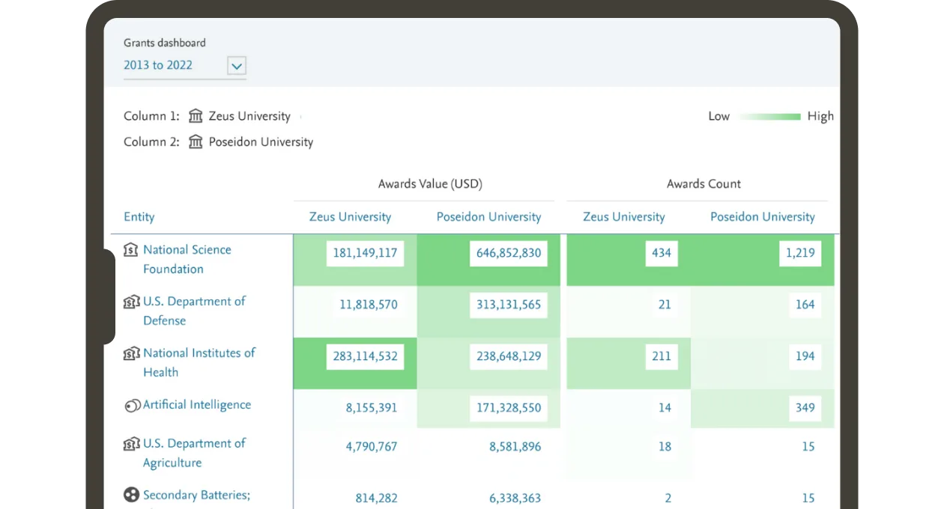Click the Low-High green gradient legend bar
The width and height of the screenshot is (944, 509).
pyautogui.click(x=769, y=116)
